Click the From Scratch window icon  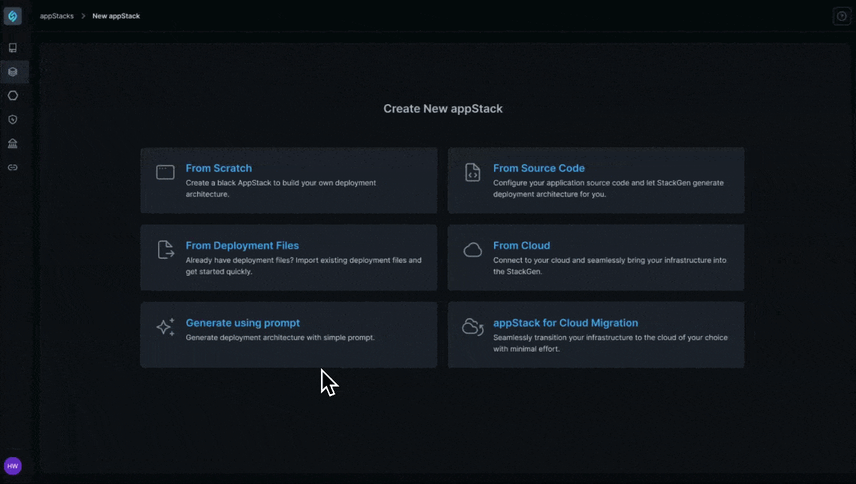[x=165, y=172]
